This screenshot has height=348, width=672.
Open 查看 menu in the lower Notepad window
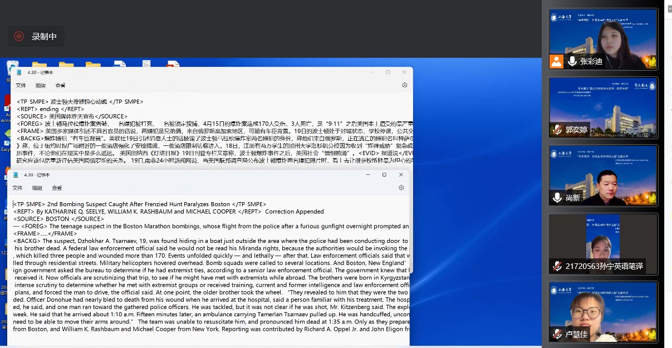coord(57,188)
